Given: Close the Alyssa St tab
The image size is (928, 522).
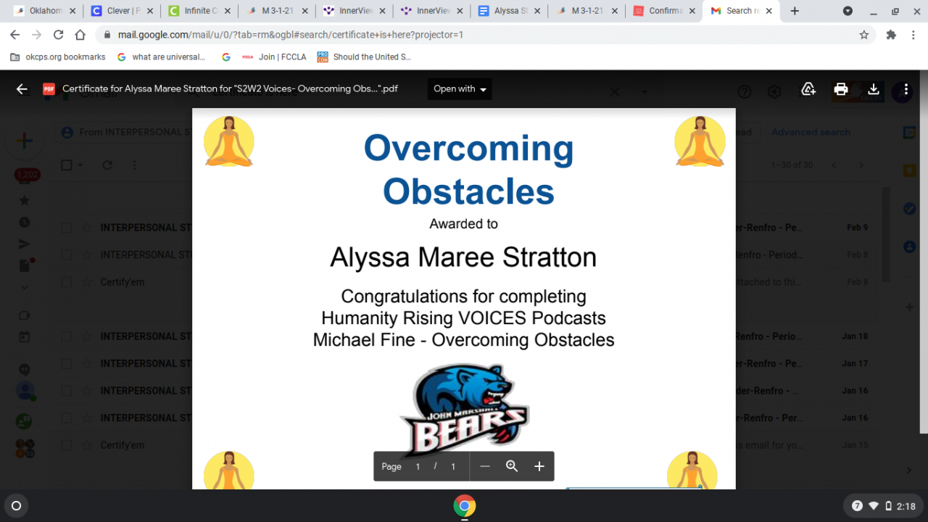Looking at the screenshot, I should point(536,11).
